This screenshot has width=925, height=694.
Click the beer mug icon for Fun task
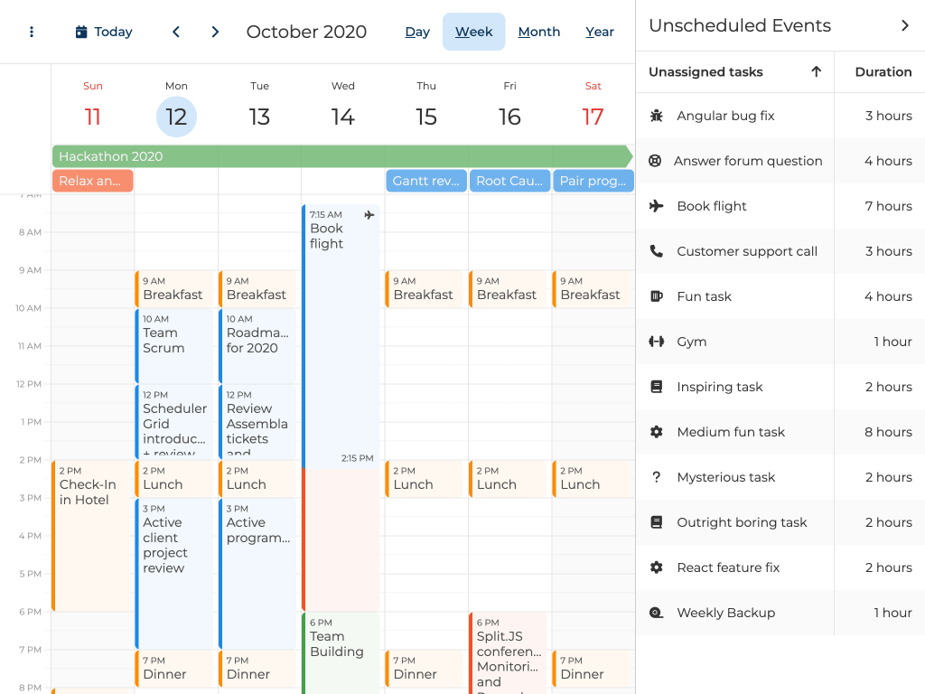pyautogui.click(x=657, y=296)
